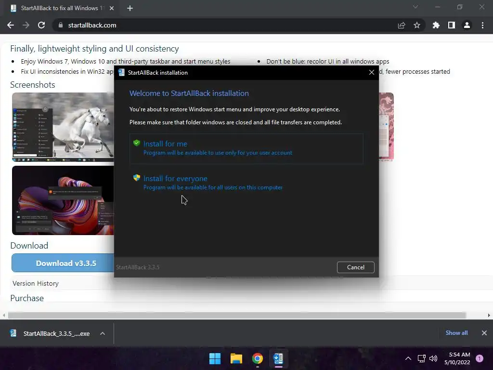Click the StartAllBack 3.3.5 version label in dialog

click(x=138, y=267)
